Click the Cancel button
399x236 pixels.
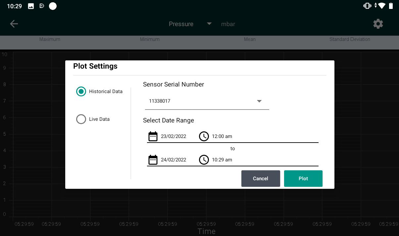tap(261, 179)
